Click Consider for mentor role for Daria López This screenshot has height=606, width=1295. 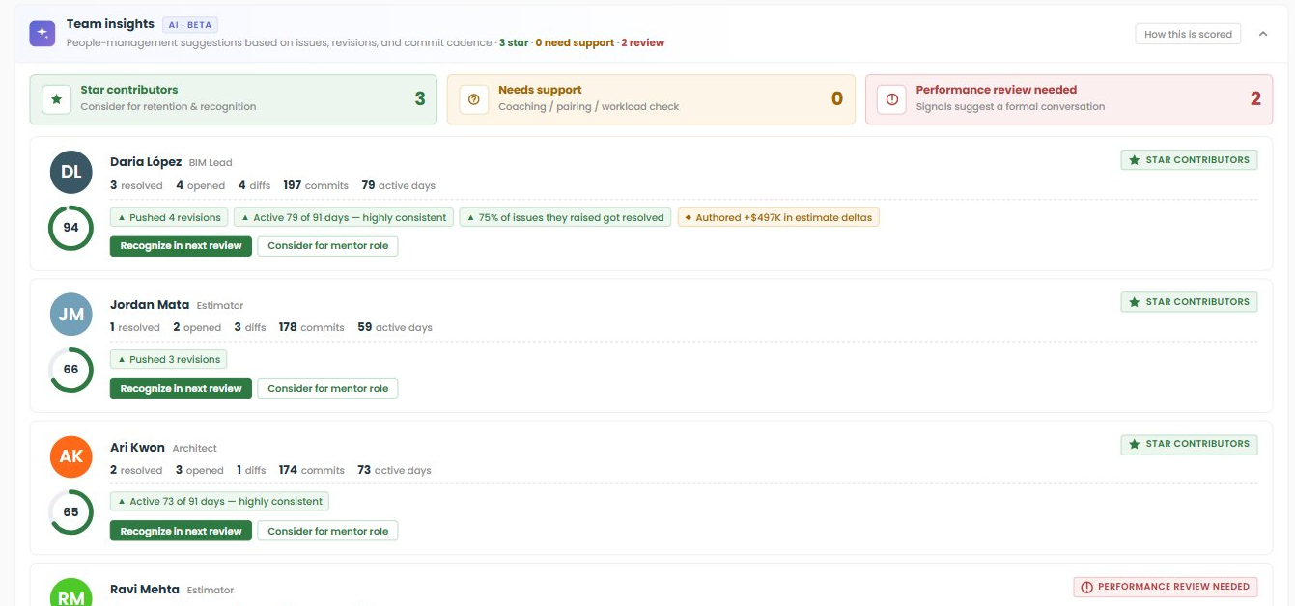pos(327,246)
